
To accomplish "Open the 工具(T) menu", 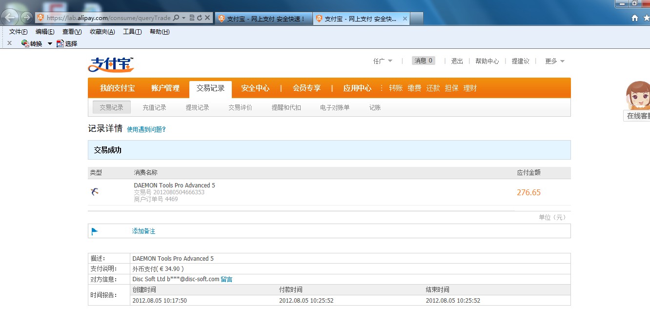I will (x=132, y=32).
